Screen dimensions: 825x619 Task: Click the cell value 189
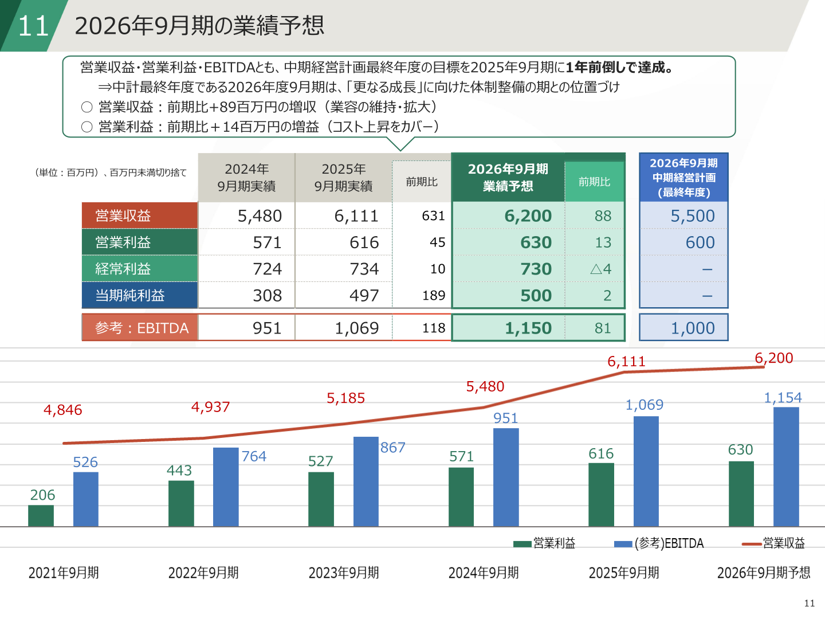pos(434,296)
